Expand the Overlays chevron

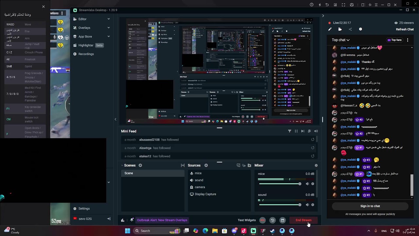click(x=109, y=28)
